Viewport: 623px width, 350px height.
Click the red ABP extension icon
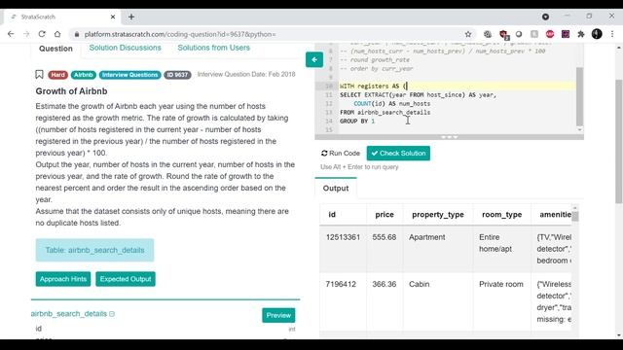pyautogui.click(x=550, y=34)
